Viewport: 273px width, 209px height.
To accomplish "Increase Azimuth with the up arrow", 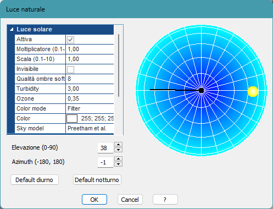I will (118, 159).
